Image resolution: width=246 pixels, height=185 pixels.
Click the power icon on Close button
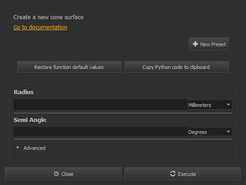56,174
